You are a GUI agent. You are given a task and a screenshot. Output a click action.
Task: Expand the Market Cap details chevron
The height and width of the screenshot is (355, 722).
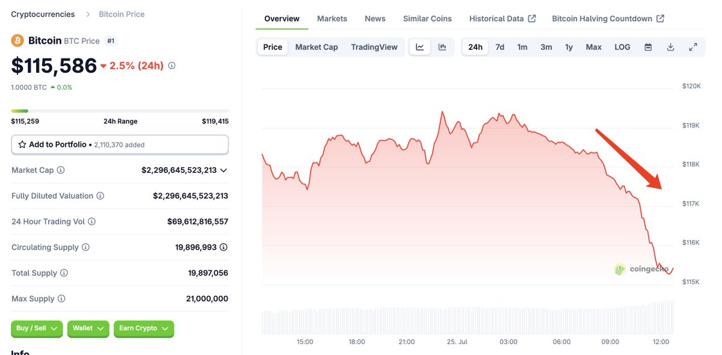pos(224,170)
